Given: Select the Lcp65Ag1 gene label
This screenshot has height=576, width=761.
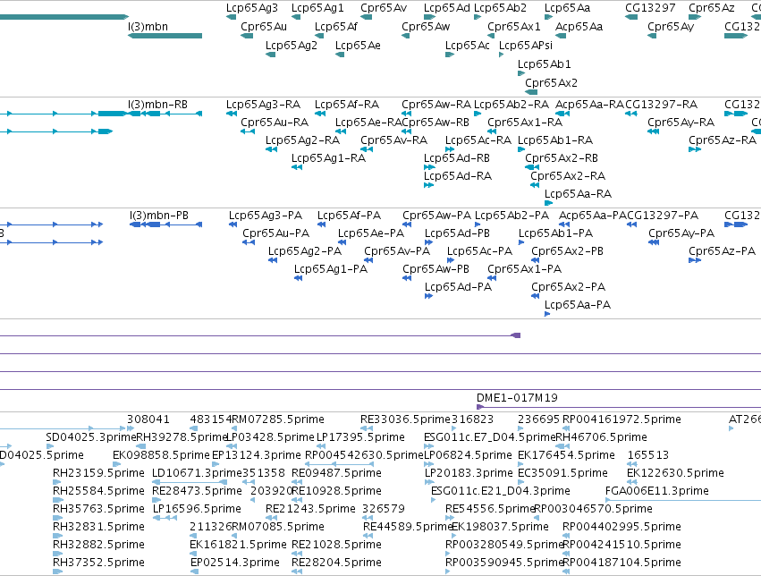Looking at the screenshot, I should pos(317,8).
